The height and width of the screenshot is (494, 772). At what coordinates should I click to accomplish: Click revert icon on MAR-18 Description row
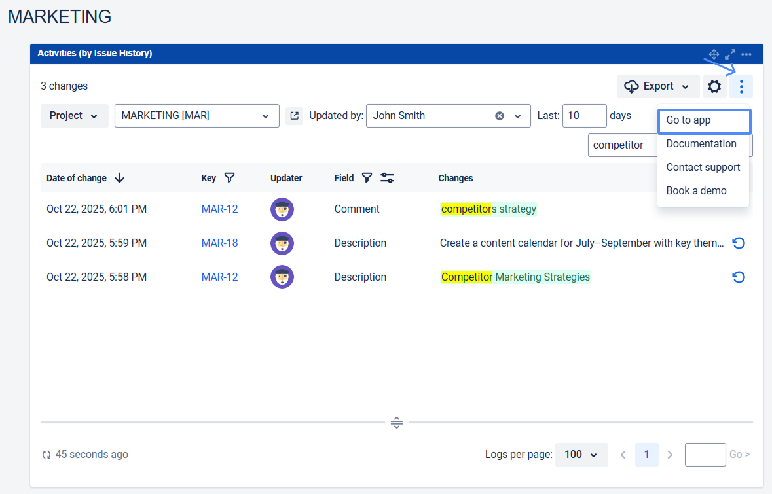[739, 243]
